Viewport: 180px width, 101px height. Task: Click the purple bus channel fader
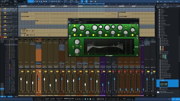103,85
